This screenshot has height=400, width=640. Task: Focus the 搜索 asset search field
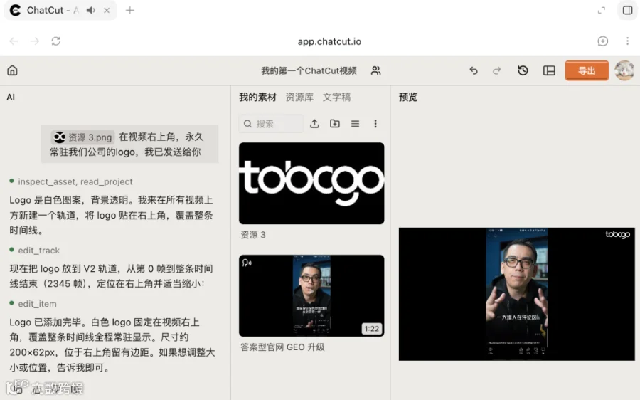tap(271, 123)
